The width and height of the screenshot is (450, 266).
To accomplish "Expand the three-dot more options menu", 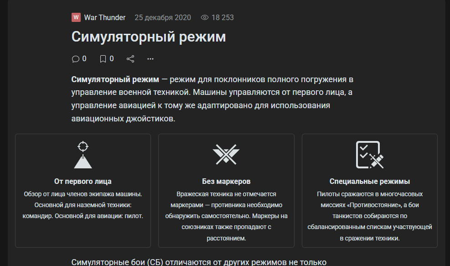I will point(150,59).
